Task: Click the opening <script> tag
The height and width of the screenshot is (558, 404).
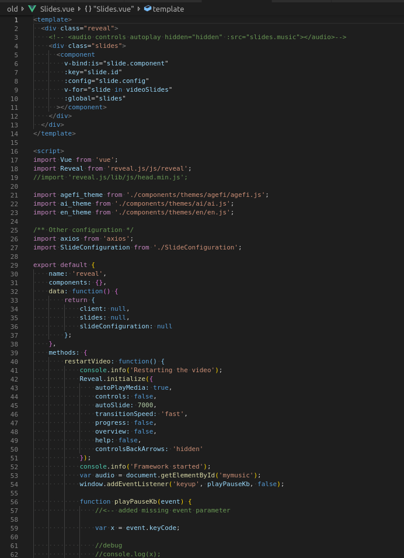Action: point(48,151)
